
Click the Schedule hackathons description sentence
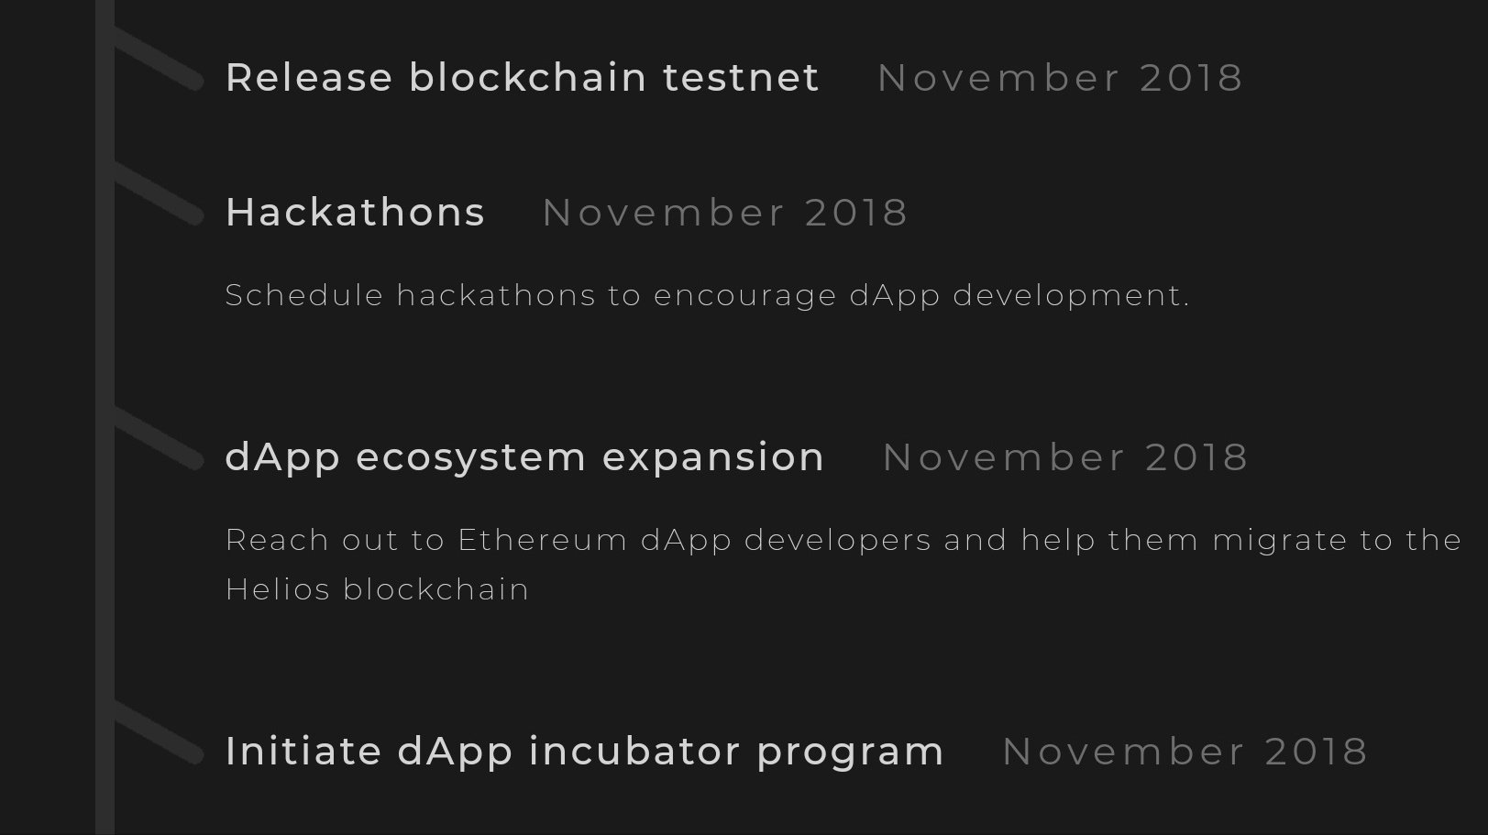(707, 296)
